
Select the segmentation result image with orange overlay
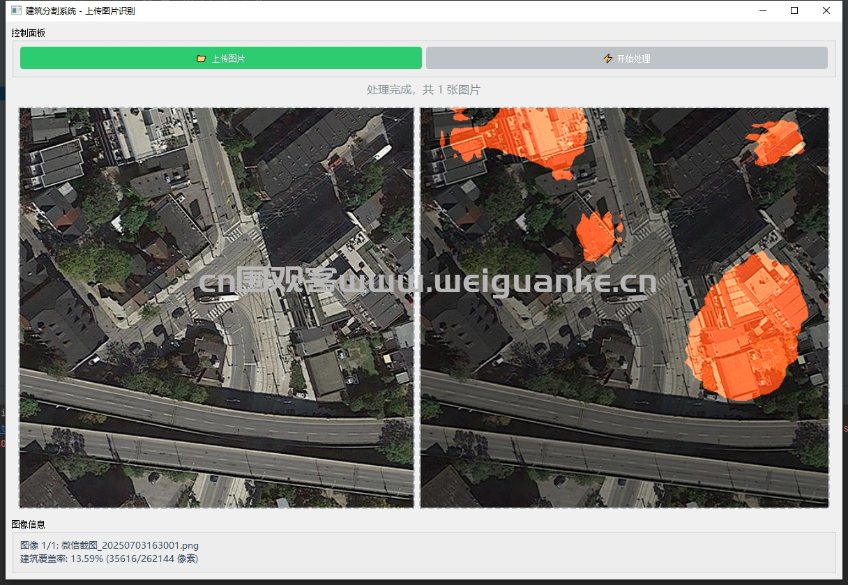(x=624, y=307)
